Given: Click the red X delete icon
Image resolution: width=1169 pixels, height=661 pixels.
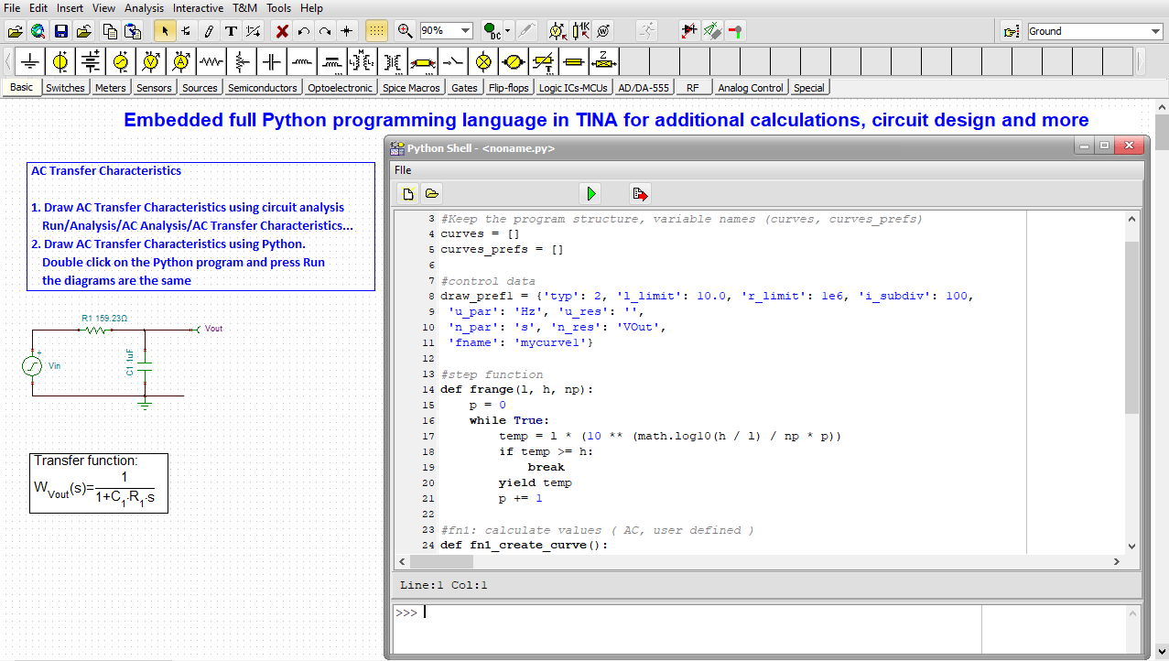Looking at the screenshot, I should pos(282,31).
